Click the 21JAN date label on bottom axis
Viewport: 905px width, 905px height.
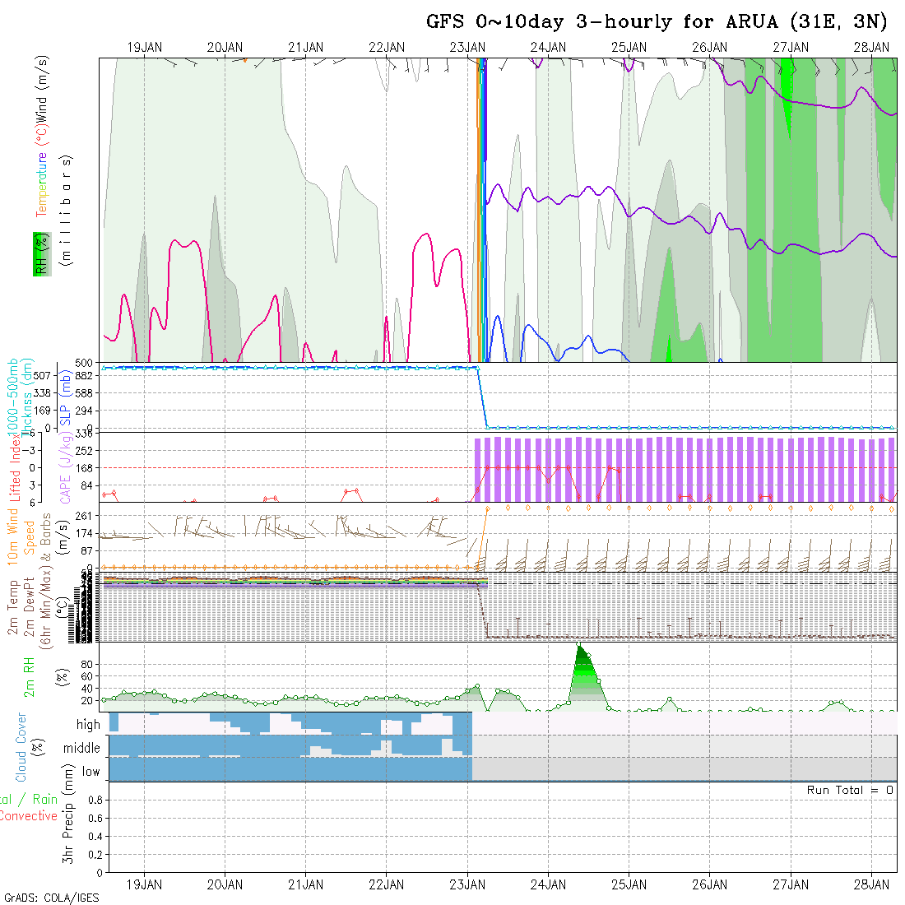click(306, 884)
